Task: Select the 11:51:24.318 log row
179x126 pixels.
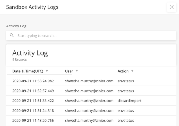Action: point(91,111)
